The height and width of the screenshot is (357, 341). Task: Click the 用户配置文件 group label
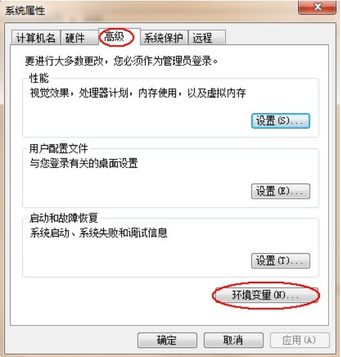58,148
